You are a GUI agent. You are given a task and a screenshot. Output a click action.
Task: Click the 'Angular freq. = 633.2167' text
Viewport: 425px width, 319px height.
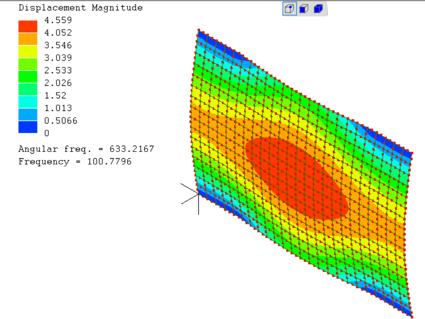pos(86,149)
